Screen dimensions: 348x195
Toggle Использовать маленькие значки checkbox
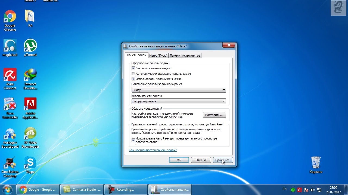(x=133, y=79)
